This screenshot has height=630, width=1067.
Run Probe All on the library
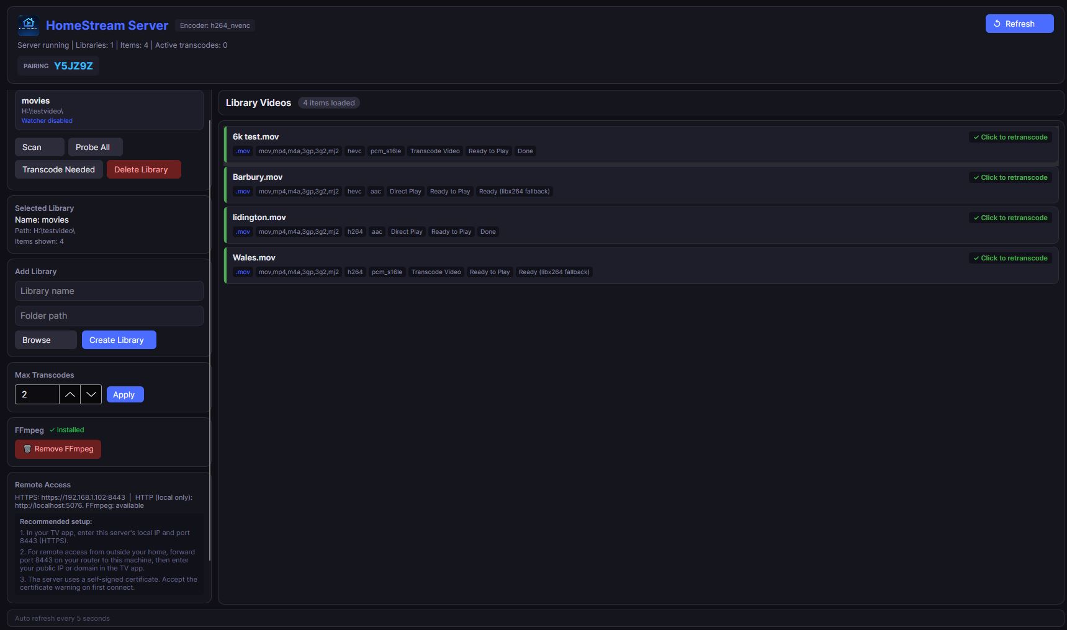coord(94,147)
